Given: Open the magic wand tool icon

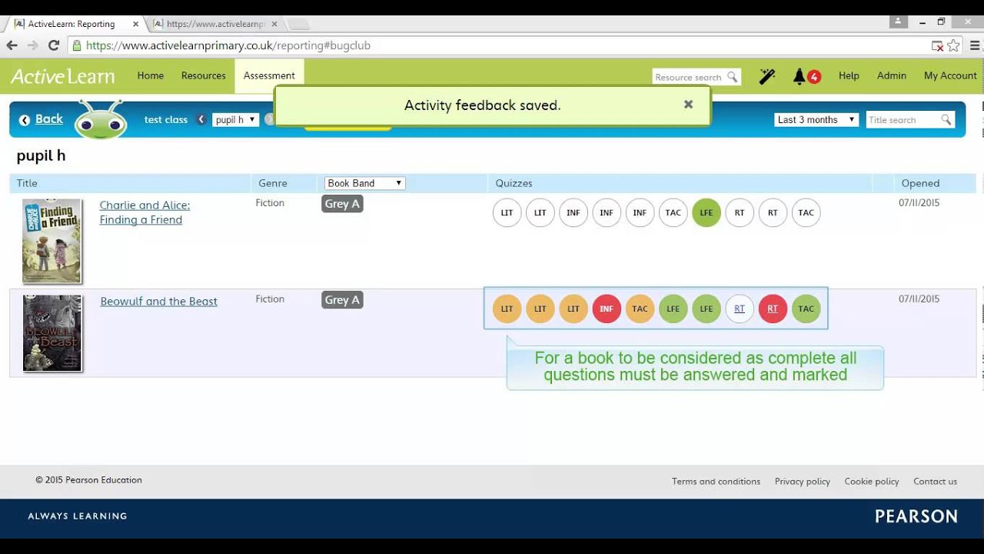Looking at the screenshot, I should click(767, 76).
